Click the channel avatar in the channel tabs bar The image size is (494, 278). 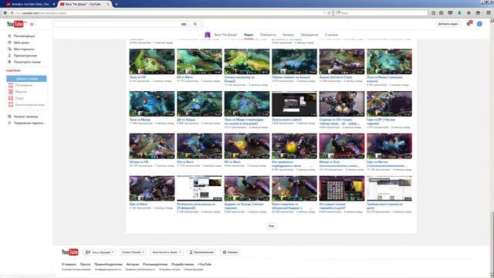coord(208,35)
